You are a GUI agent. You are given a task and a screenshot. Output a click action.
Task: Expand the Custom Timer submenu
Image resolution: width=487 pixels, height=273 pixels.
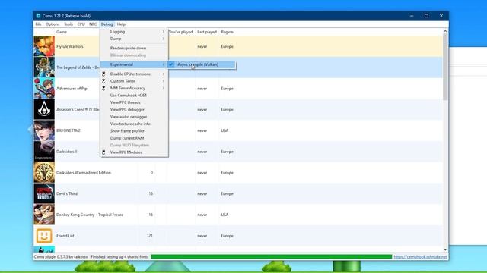pos(134,81)
